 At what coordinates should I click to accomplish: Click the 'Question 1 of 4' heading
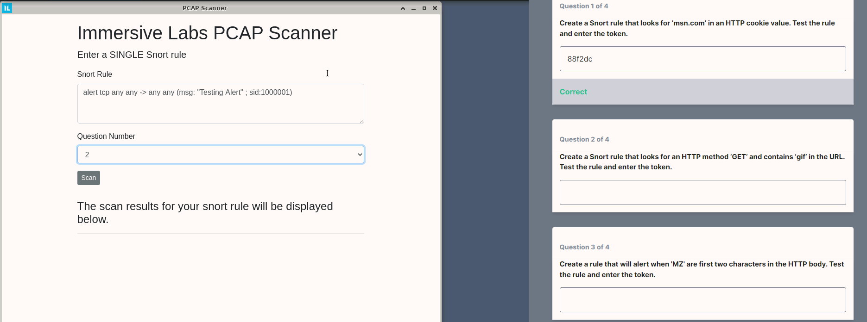point(584,6)
